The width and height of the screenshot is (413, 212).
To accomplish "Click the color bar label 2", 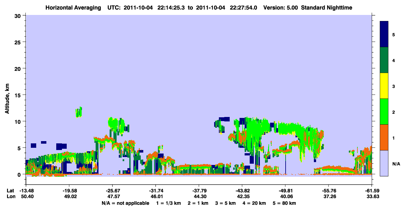I will [394, 112].
